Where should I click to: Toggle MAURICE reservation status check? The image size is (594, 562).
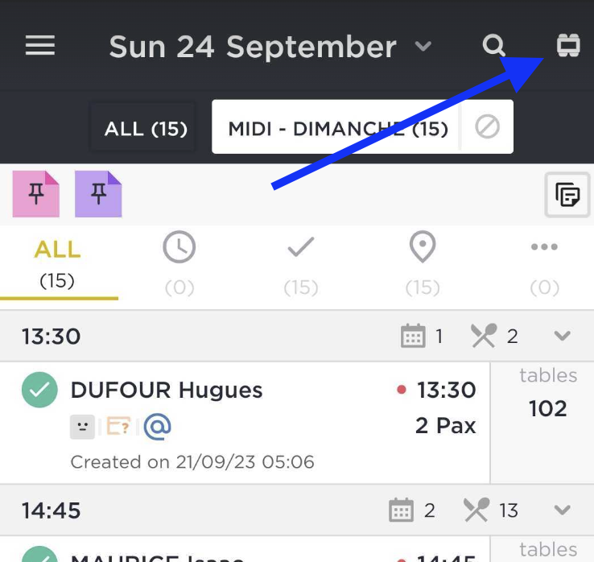(x=39, y=554)
